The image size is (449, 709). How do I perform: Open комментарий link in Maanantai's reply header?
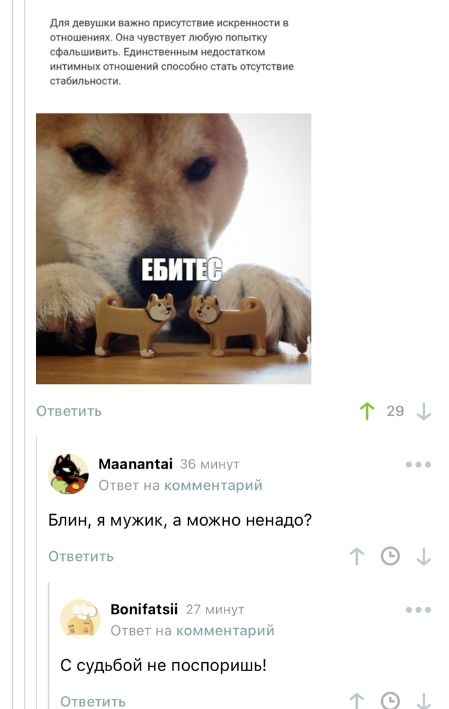213,485
